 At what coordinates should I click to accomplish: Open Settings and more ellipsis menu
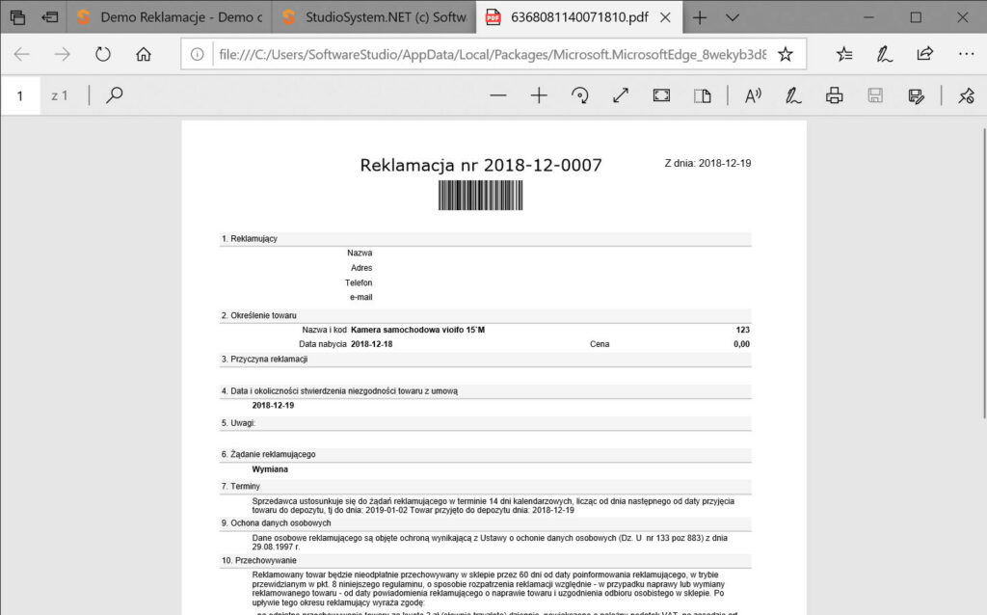pos(966,54)
